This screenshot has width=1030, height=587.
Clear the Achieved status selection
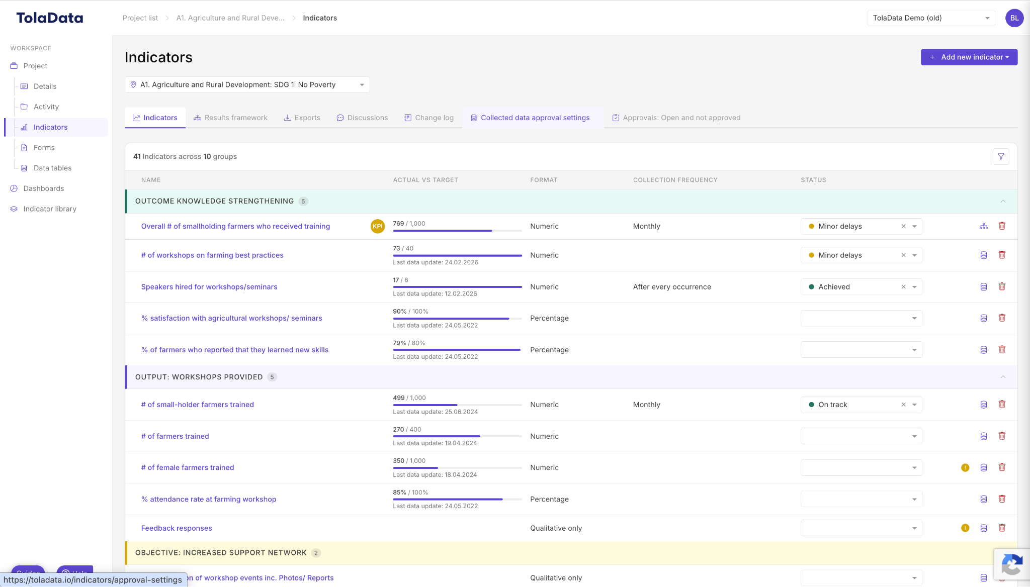pyautogui.click(x=903, y=287)
